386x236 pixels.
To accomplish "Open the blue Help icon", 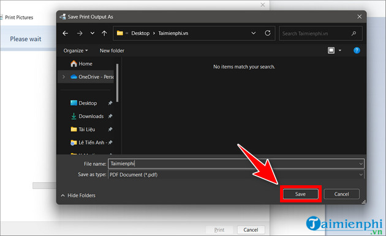I will (357, 50).
